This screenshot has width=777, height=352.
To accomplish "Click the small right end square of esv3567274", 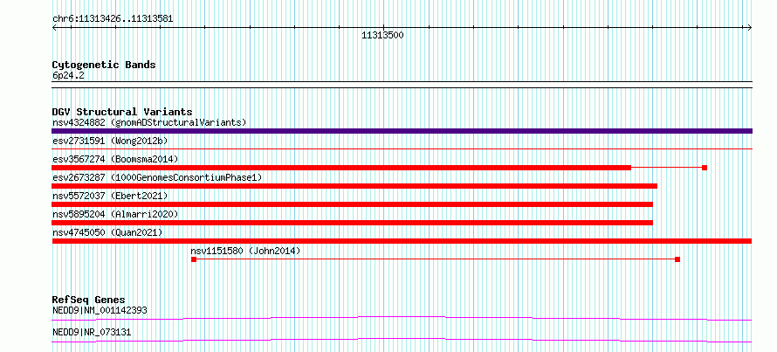I will [705, 168].
